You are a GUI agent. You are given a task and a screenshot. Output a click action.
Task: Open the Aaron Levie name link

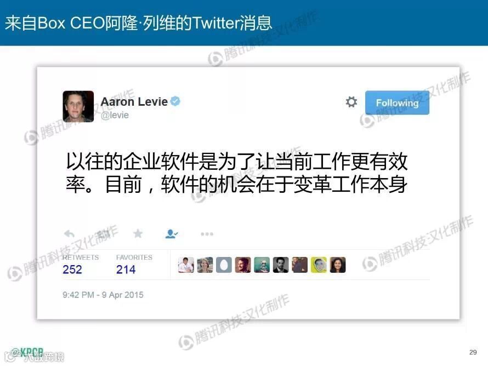pos(134,102)
